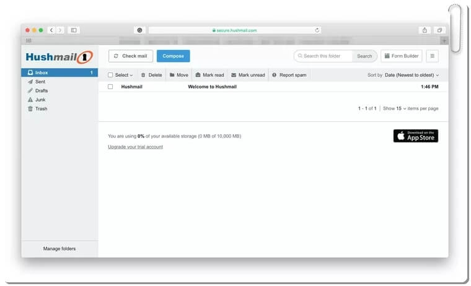Tick the Welcome to Hushmail message checkbox
This screenshot has width=471, height=286.
tap(110, 87)
